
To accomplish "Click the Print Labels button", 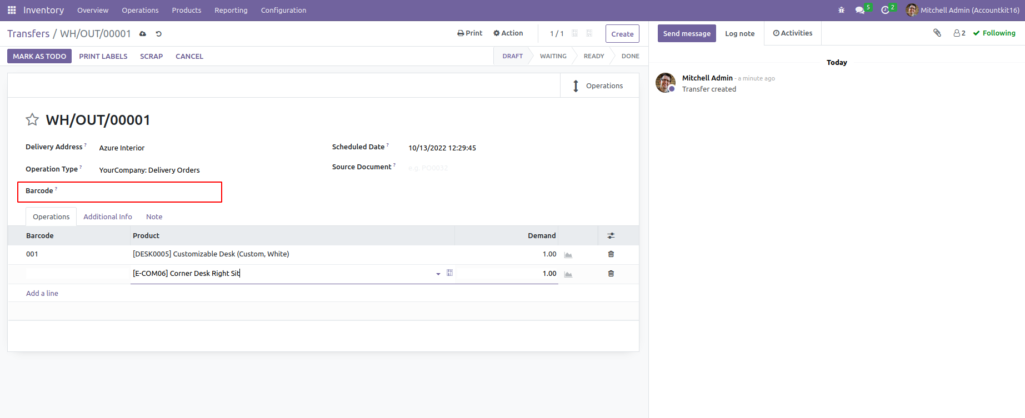I will click(x=103, y=56).
